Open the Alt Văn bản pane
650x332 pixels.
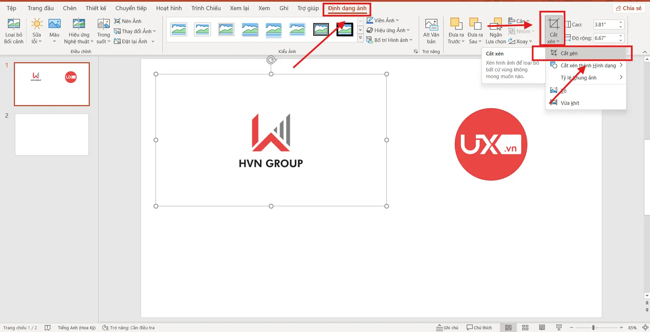point(431,30)
